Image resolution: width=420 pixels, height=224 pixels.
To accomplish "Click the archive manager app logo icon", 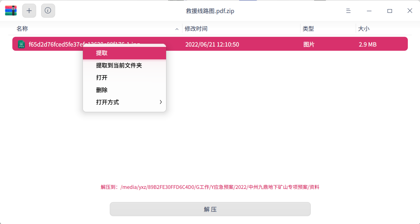I will click(10, 10).
